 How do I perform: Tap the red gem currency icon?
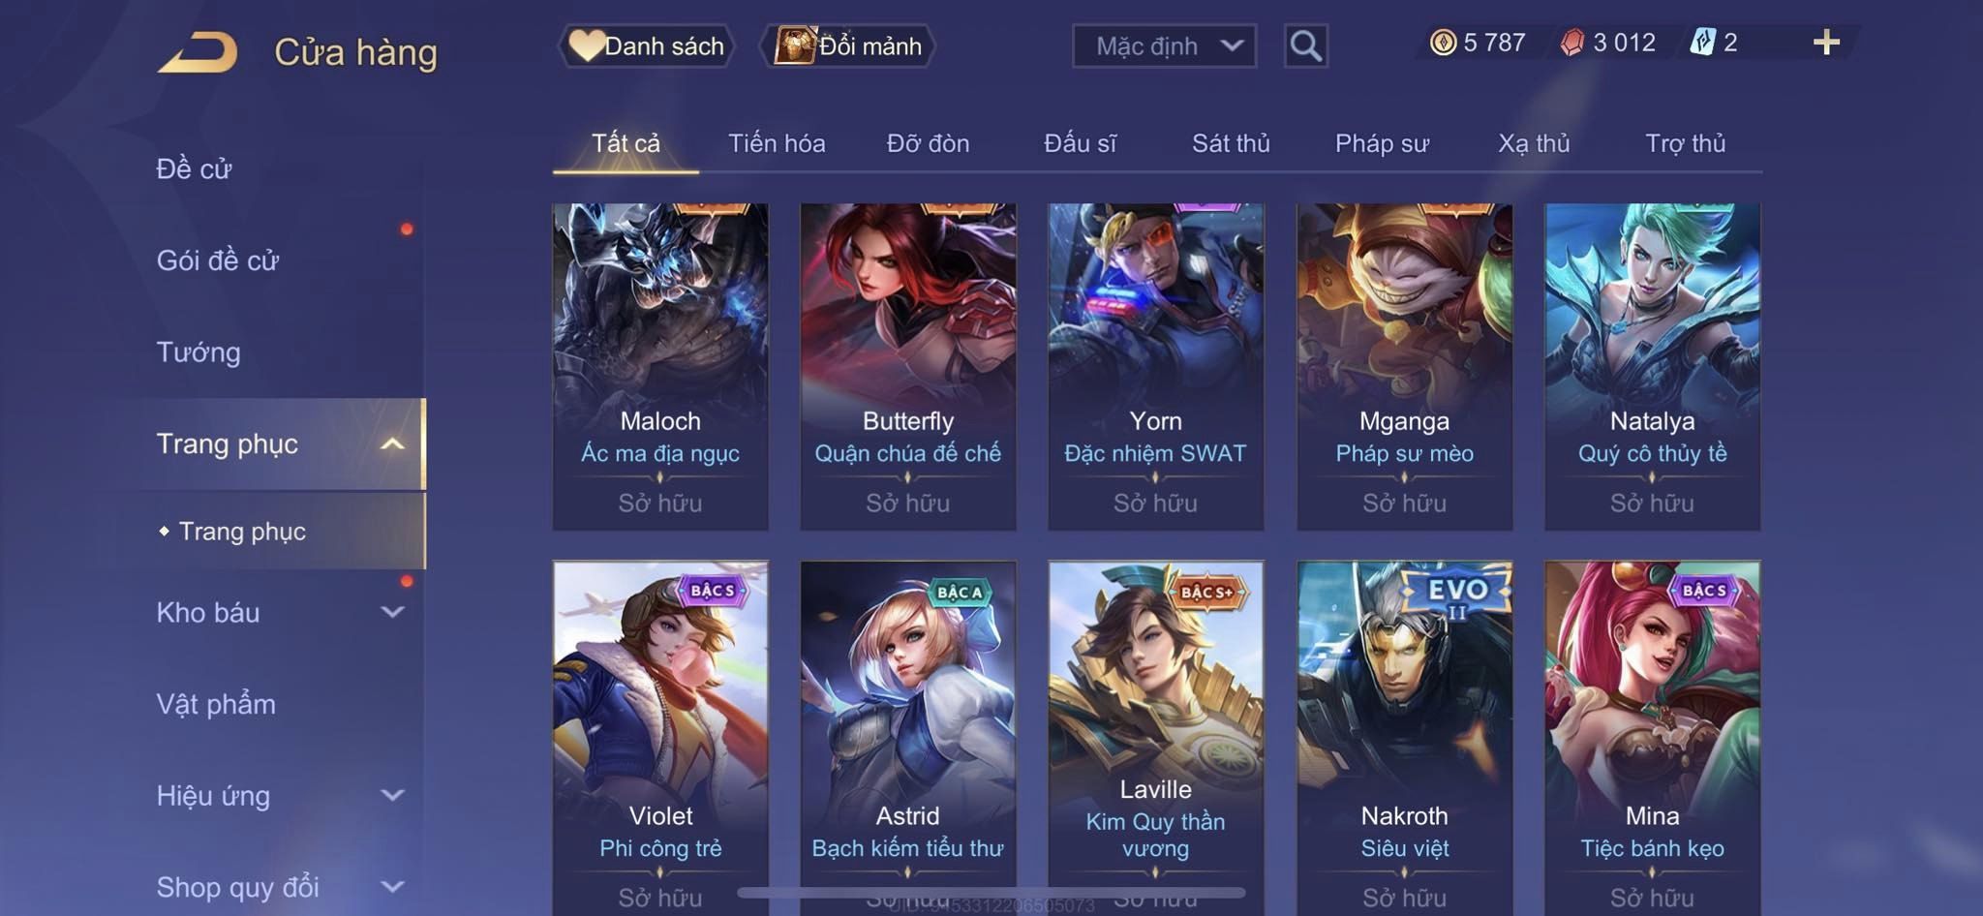(1572, 43)
